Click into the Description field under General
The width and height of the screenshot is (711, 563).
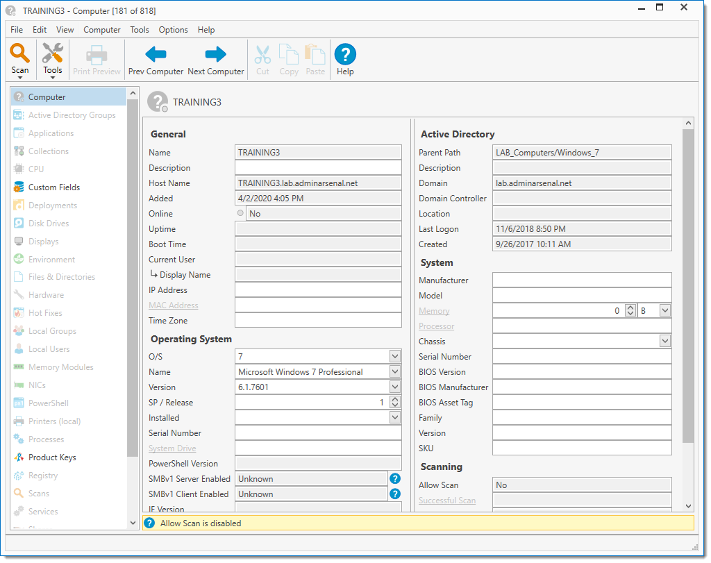[x=318, y=168]
